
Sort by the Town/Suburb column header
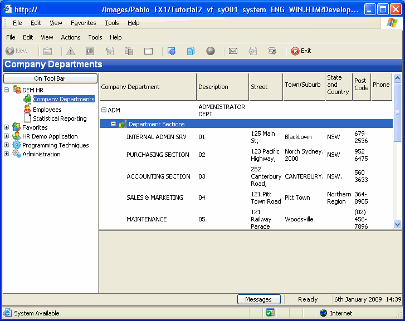[x=303, y=85]
